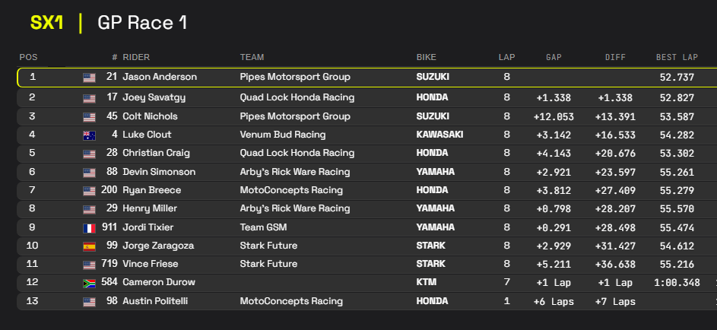The width and height of the screenshot is (717, 330).
Task: Sort by the BEST LAP column header
Action: (677, 57)
